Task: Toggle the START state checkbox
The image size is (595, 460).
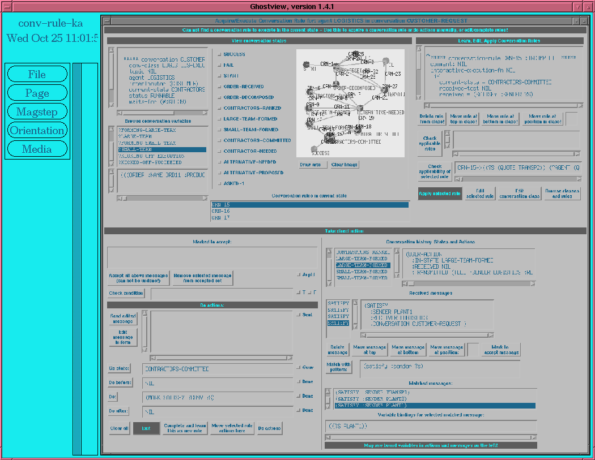Action: click(x=219, y=76)
